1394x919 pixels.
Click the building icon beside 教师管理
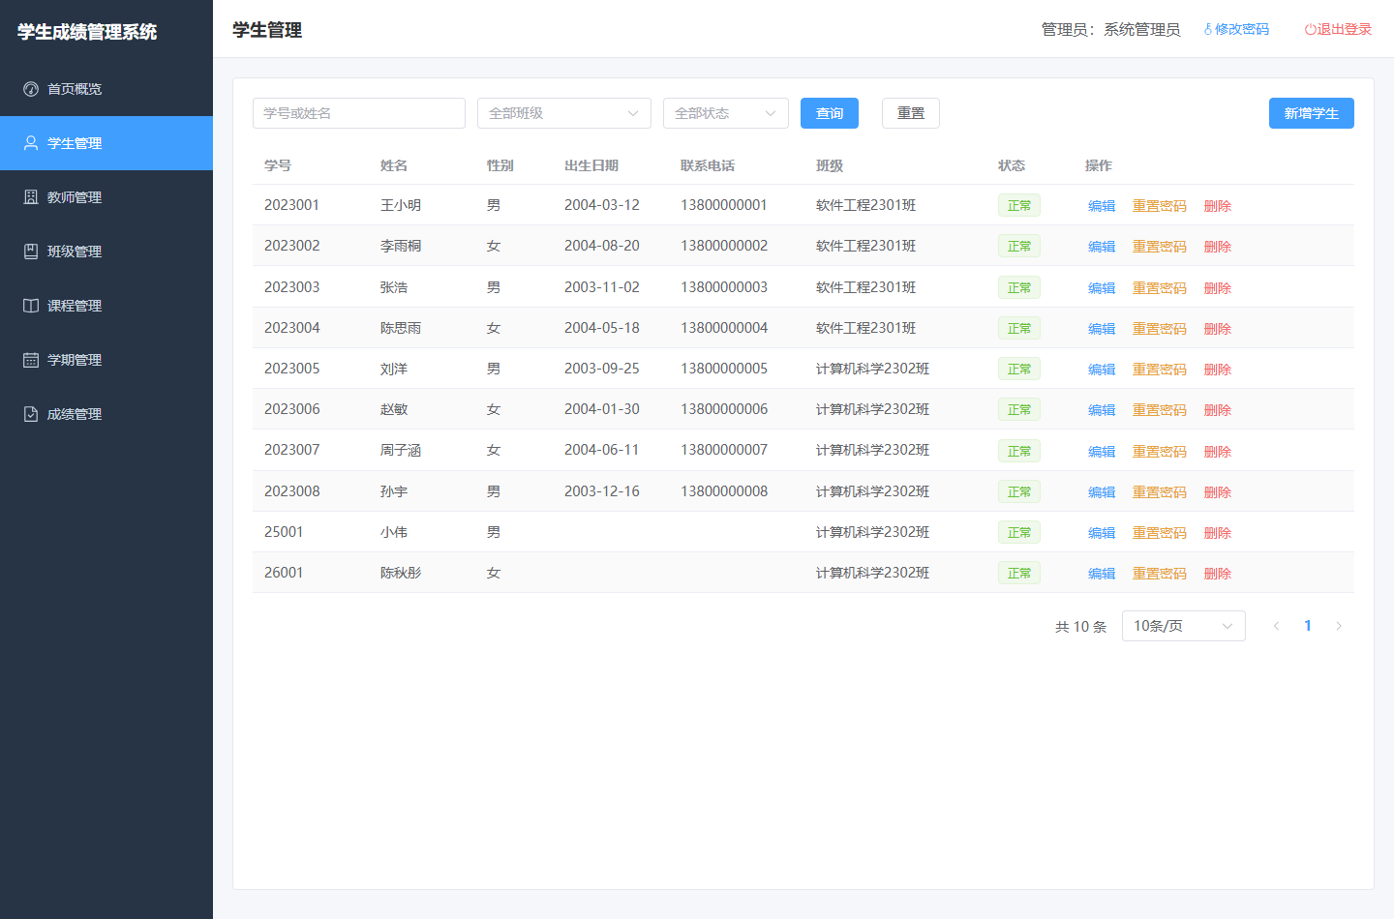31,197
